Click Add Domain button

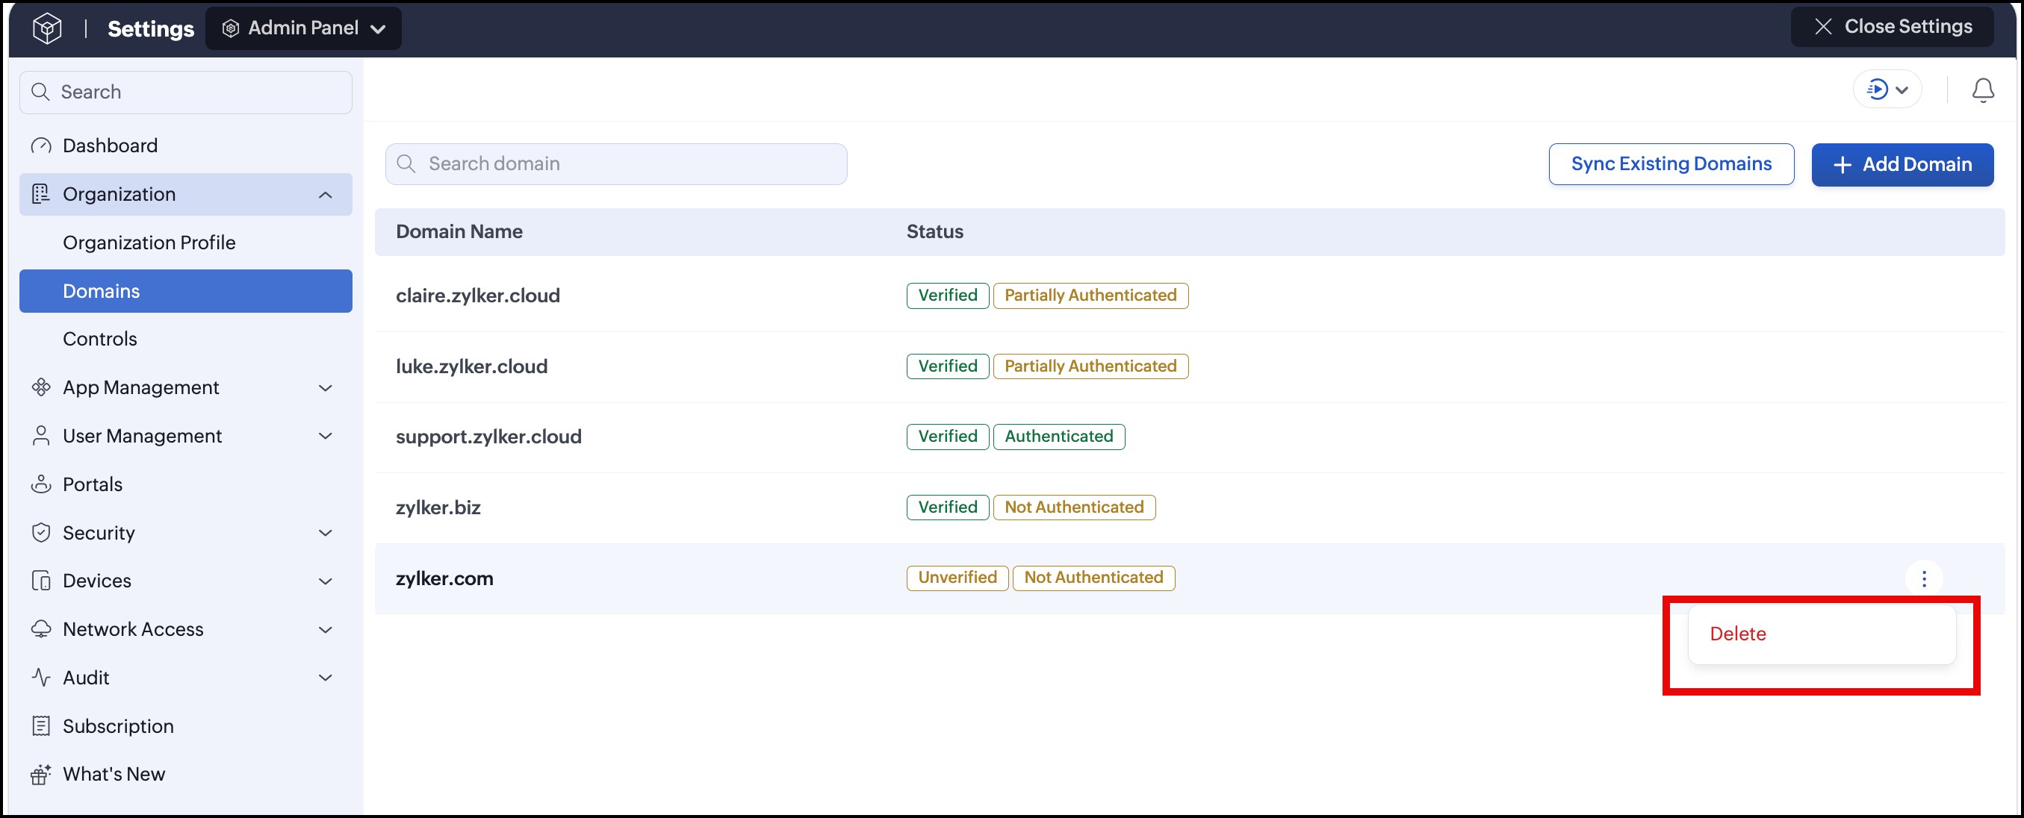1902,164
